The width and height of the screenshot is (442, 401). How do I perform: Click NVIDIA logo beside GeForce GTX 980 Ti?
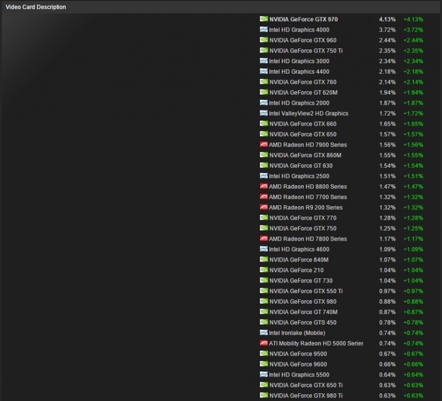point(263,395)
